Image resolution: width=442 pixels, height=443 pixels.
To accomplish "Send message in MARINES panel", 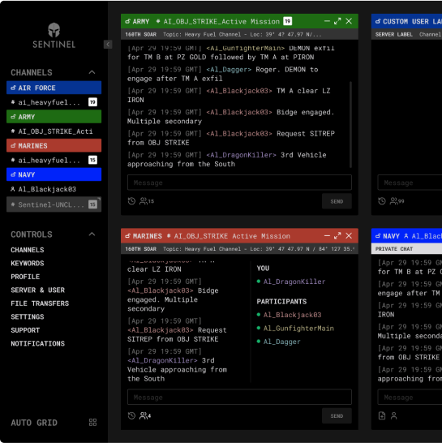I will 337,416.
